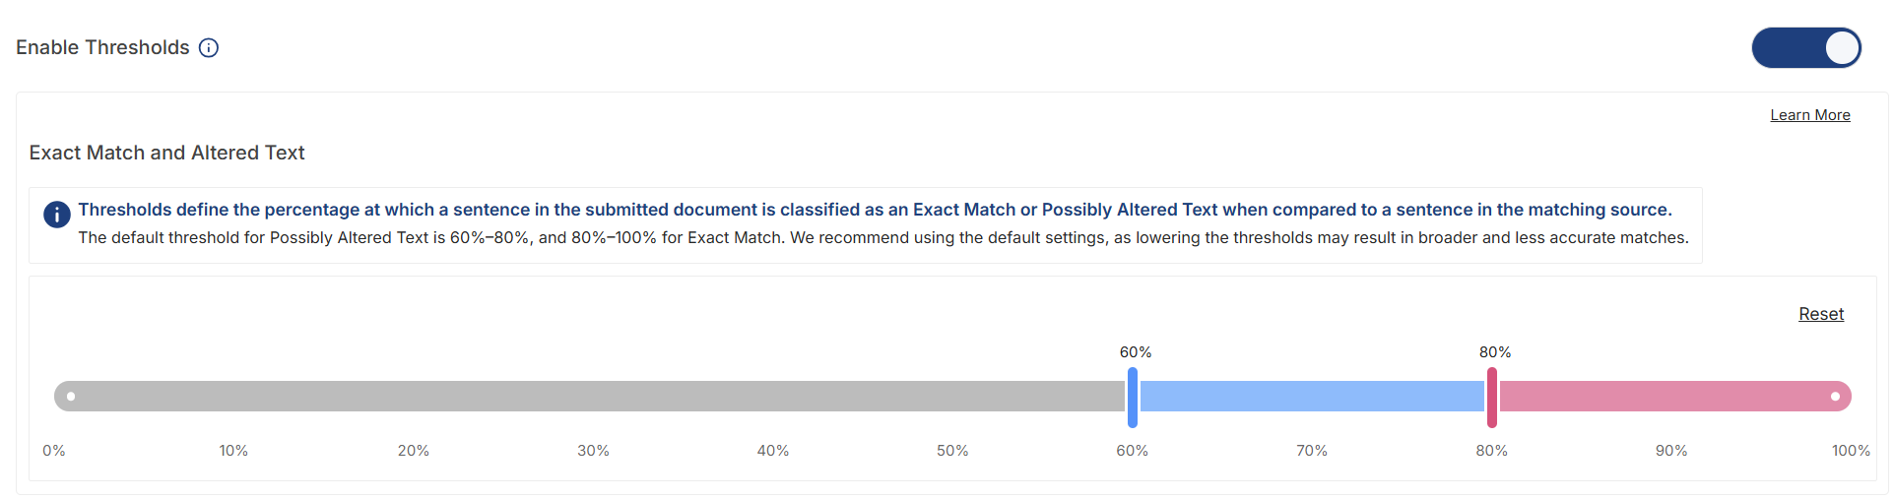Click the 60% value label above the blue handle
This screenshot has height=499, width=1894.
(1136, 352)
